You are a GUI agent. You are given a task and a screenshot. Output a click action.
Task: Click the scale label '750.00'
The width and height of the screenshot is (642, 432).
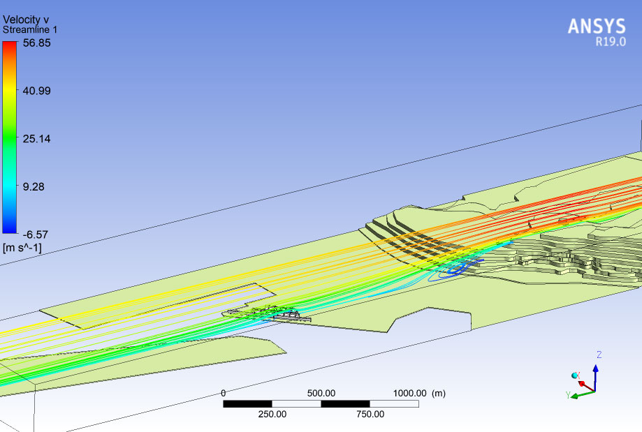click(370, 415)
